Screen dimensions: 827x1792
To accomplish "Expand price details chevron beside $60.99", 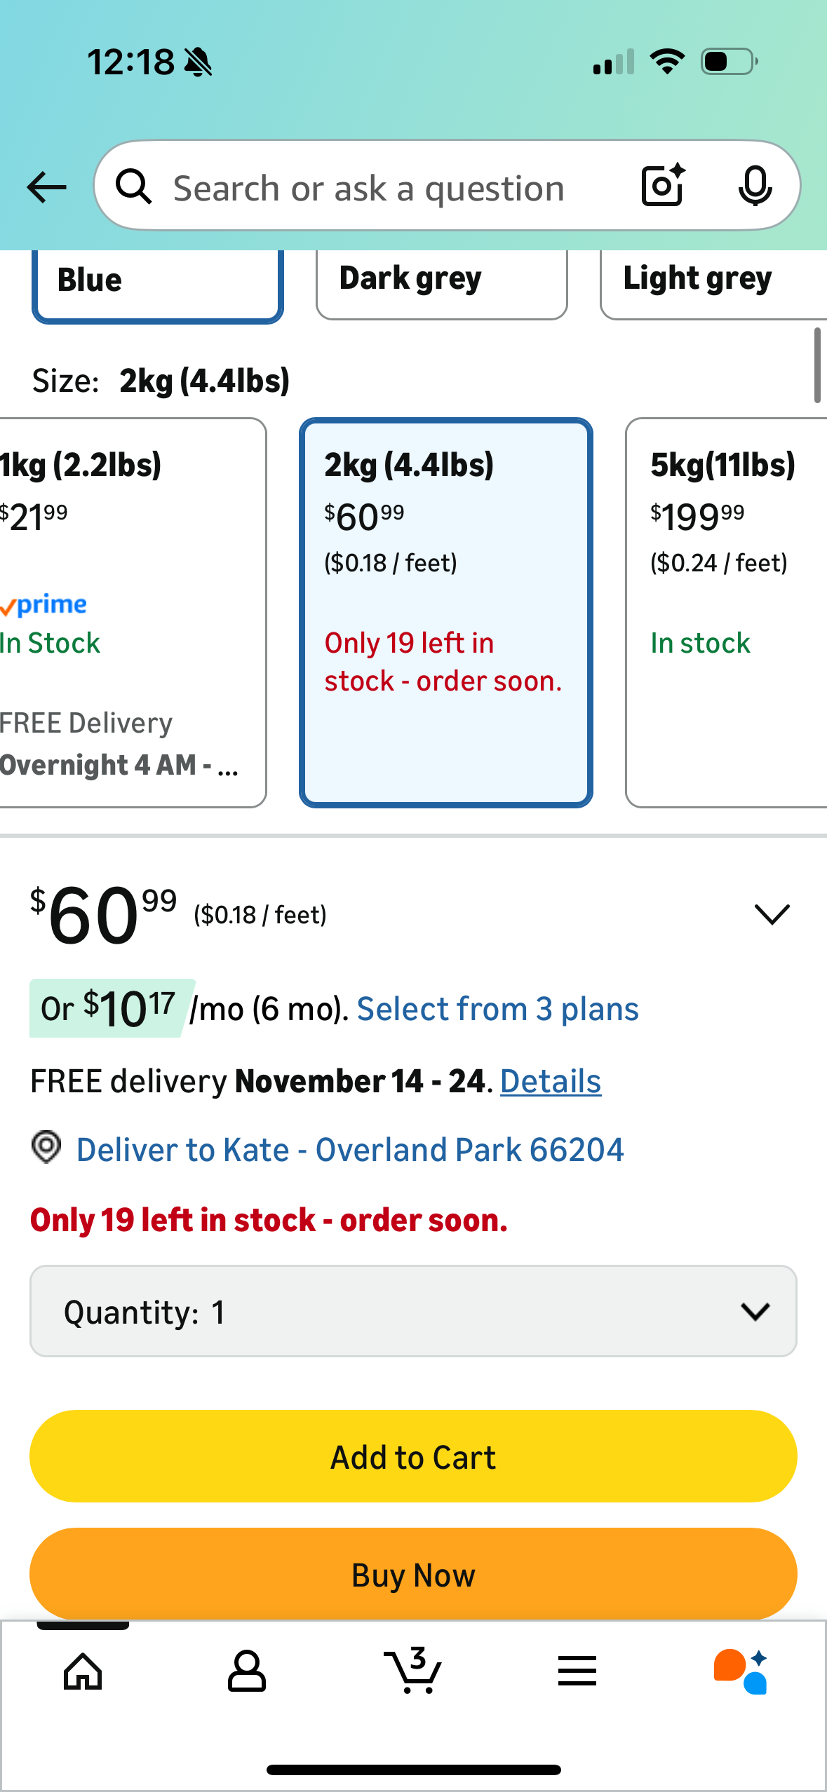I will click(x=772, y=914).
